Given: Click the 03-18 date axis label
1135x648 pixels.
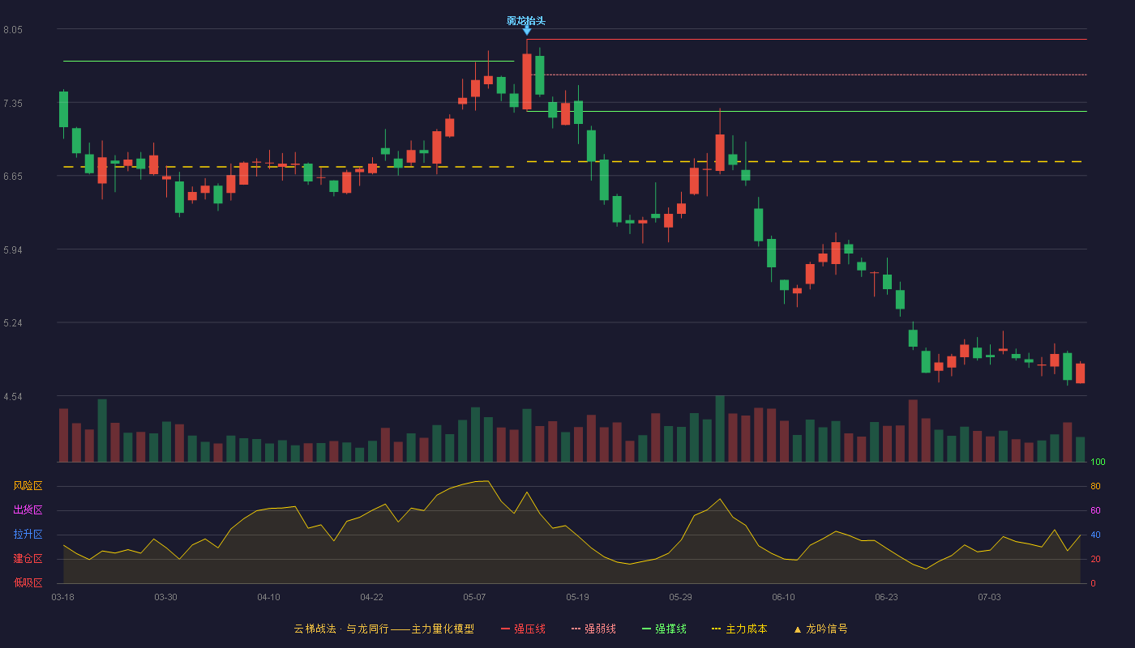Looking at the screenshot, I should [x=63, y=597].
